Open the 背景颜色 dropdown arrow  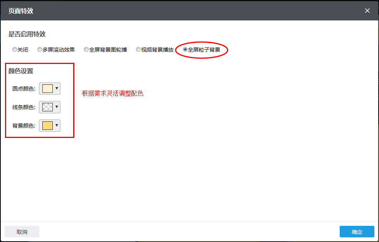pos(57,125)
